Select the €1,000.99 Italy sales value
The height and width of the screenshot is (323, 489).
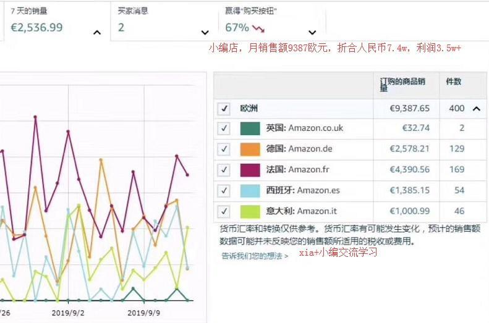(410, 211)
